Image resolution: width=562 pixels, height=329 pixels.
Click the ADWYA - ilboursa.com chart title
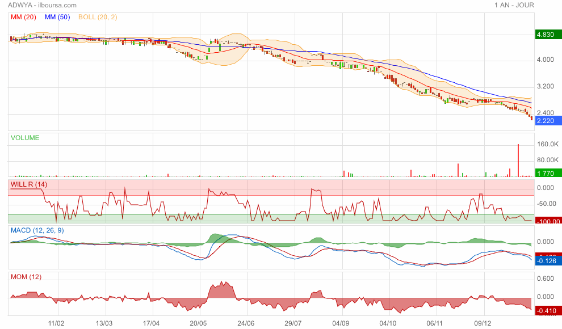coord(42,5)
